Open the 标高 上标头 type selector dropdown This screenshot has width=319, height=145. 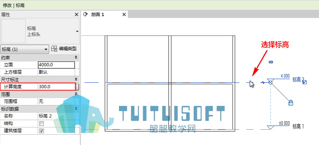[77, 31]
